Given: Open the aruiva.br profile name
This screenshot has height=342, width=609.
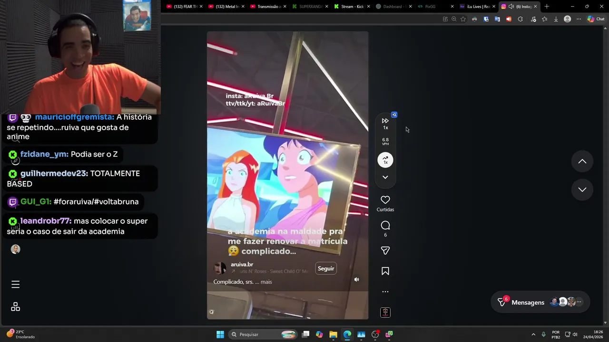Looking at the screenshot, I should (242, 265).
